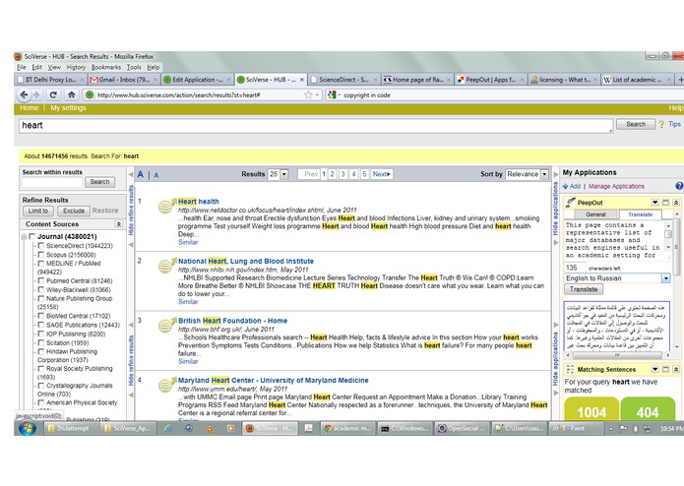Go to the Next results page
This screenshot has height=486, width=684.
(381, 174)
